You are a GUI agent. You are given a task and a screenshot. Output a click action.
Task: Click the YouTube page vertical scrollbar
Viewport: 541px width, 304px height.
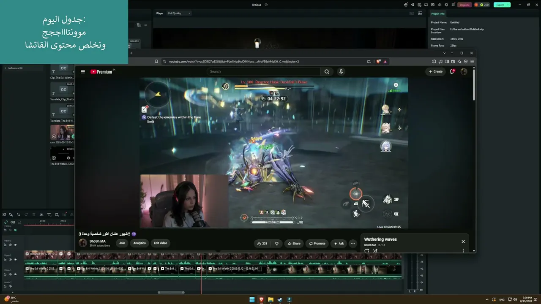[473, 84]
